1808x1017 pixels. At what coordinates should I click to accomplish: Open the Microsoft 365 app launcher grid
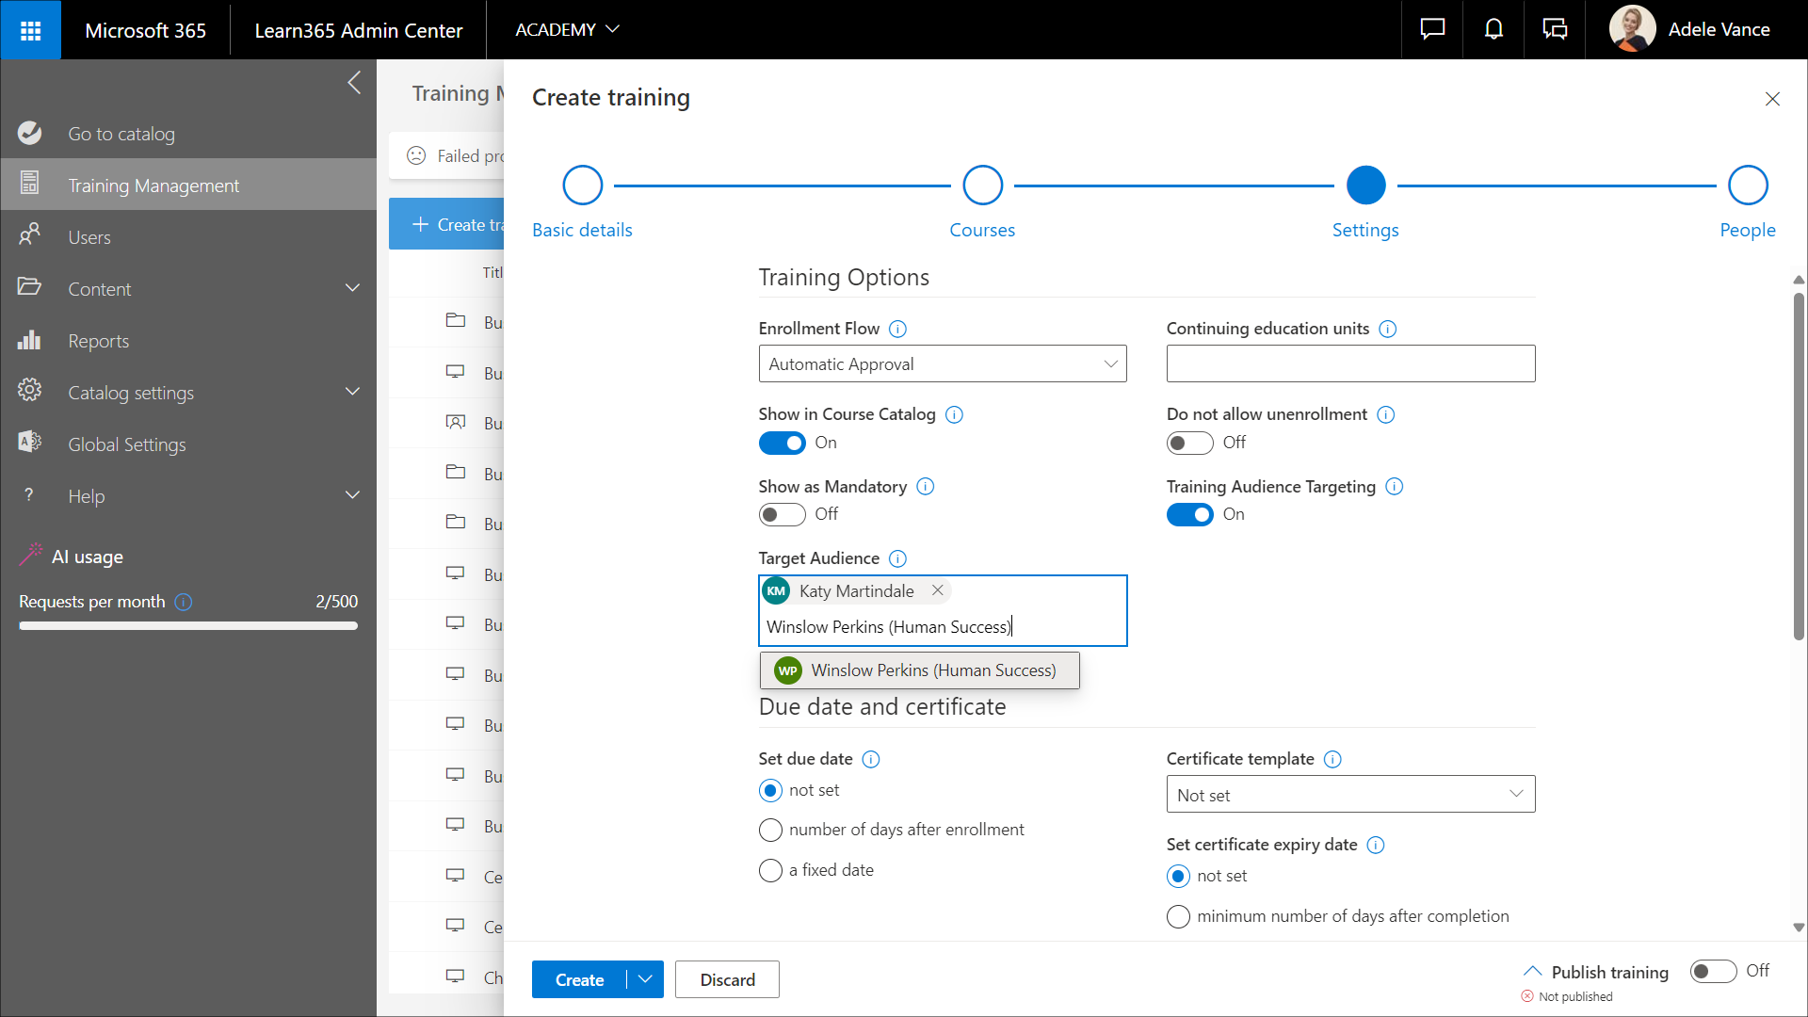pyautogui.click(x=30, y=30)
